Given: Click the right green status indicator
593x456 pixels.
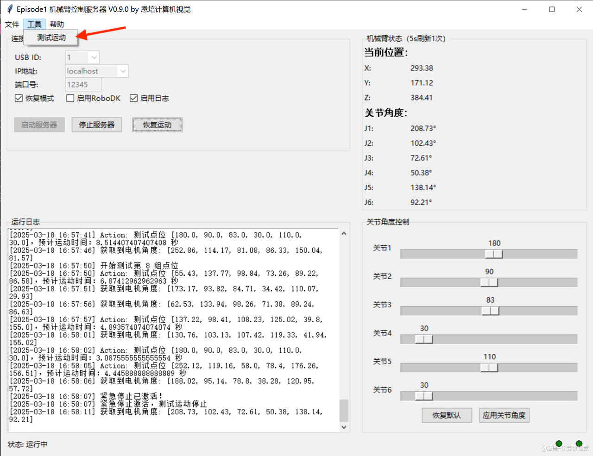Looking at the screenshot, I should point(579,444).
